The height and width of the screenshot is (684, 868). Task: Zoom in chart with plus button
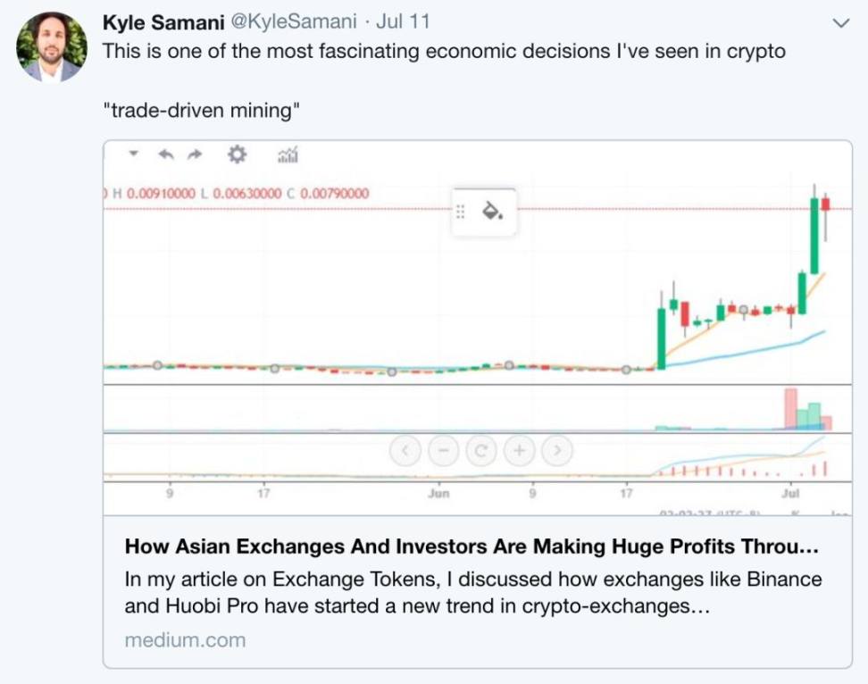point(518,450)
